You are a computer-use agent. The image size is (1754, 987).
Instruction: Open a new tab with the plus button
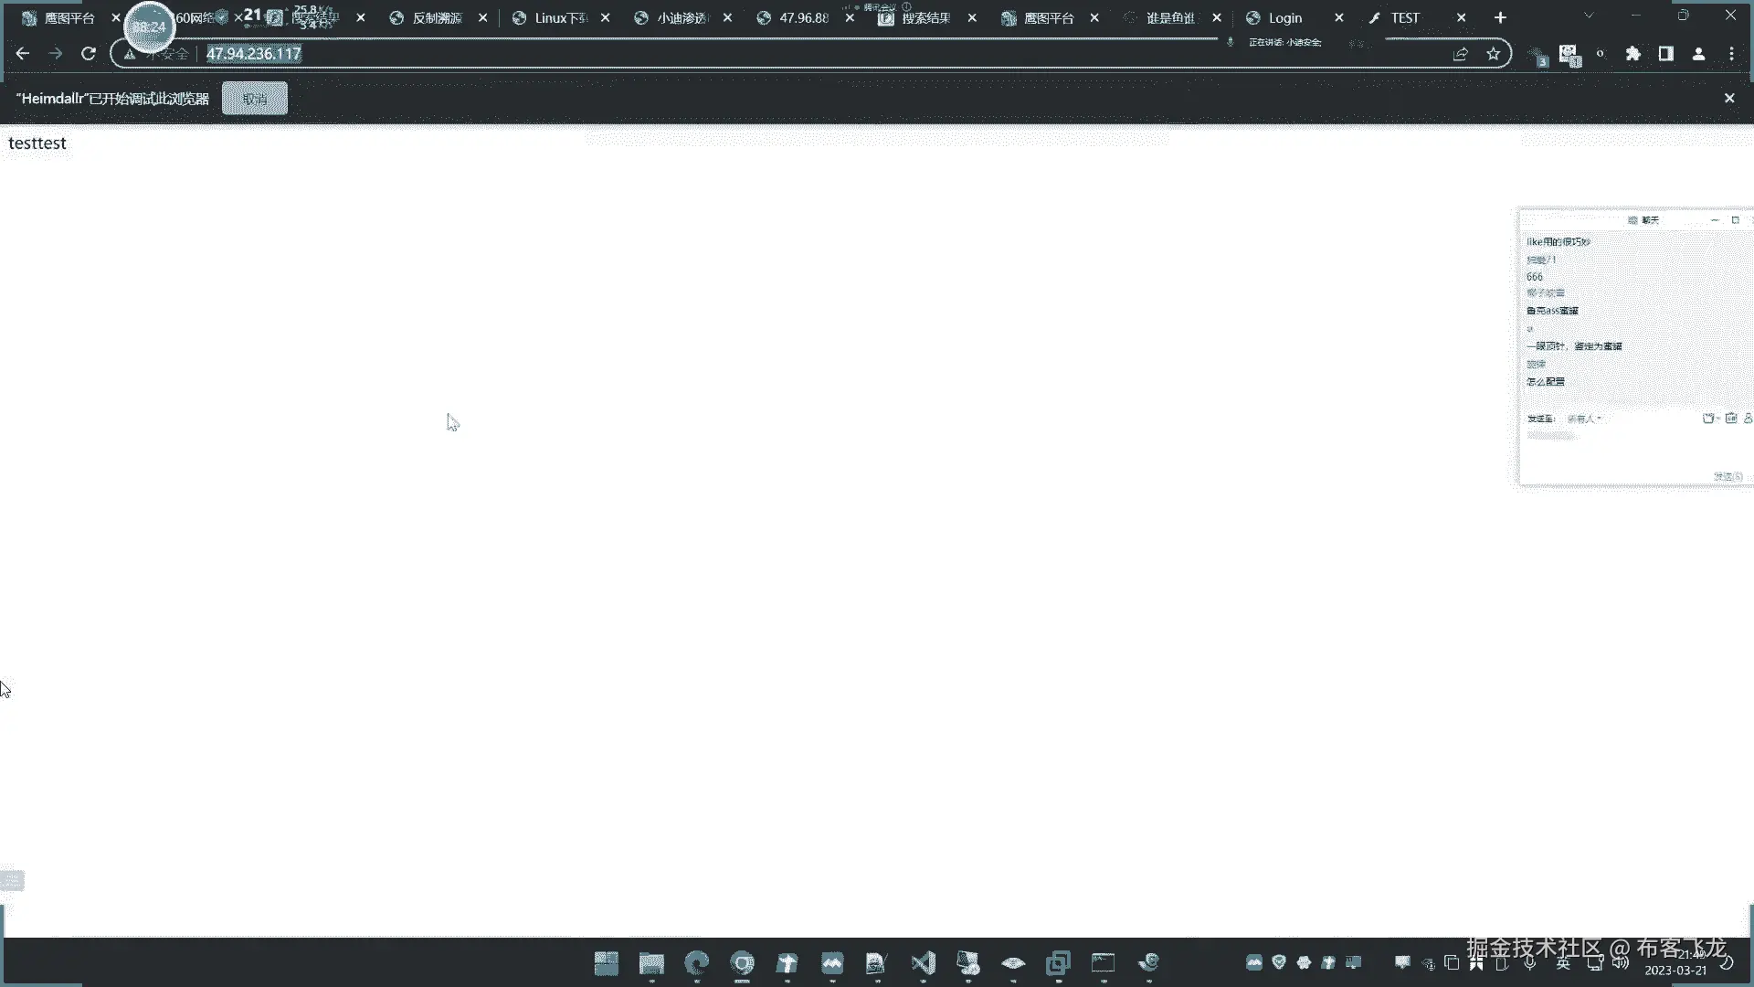1500,17
